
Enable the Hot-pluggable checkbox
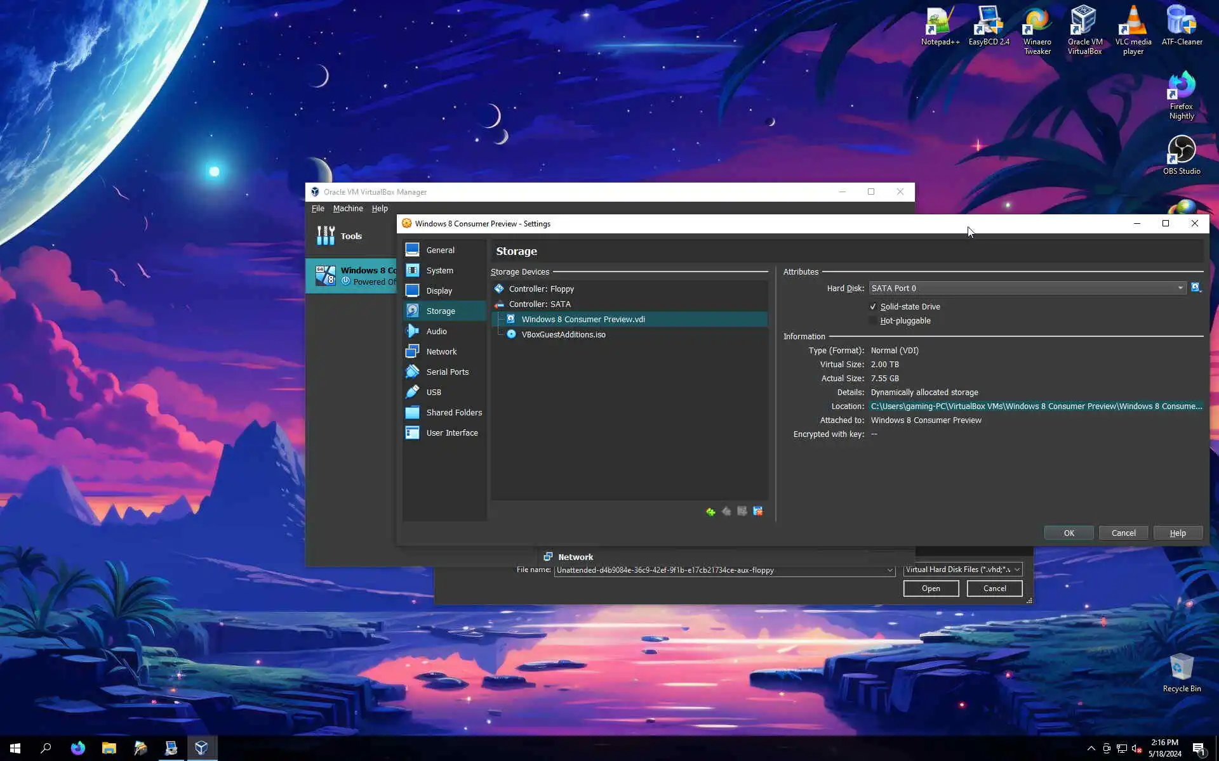click(873, 321)
